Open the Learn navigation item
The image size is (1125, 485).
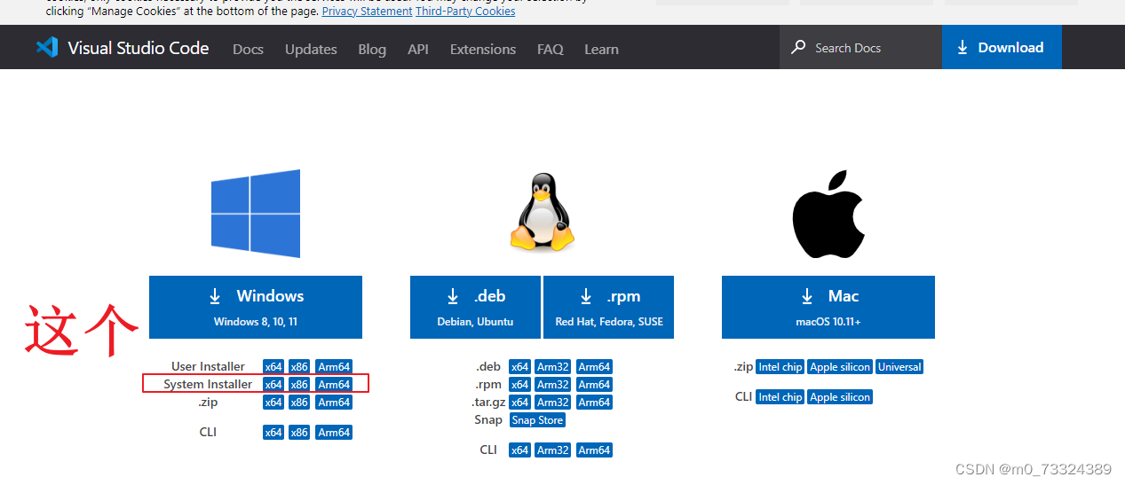(601, 49)
